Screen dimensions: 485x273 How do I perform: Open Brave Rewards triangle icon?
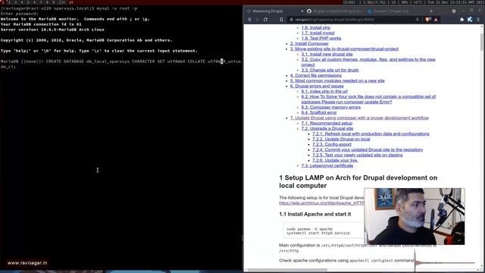pyautogui.click(x=436, y=20)
